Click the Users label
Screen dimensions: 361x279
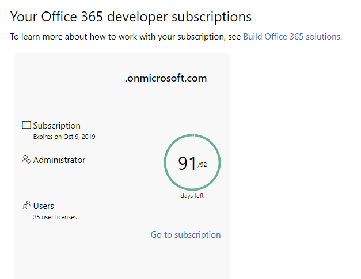(x=44, y=206)
